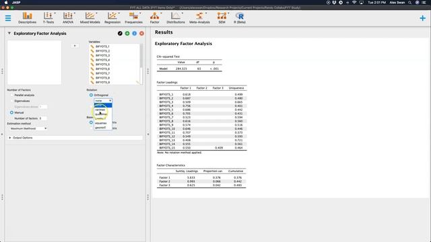This screenshot has width=431, height=242.
Task: Open the R (Beta) module
Action: [240, 18]
